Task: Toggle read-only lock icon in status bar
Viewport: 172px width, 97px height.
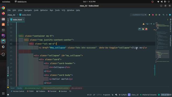Action: click(x=113, y=95)
